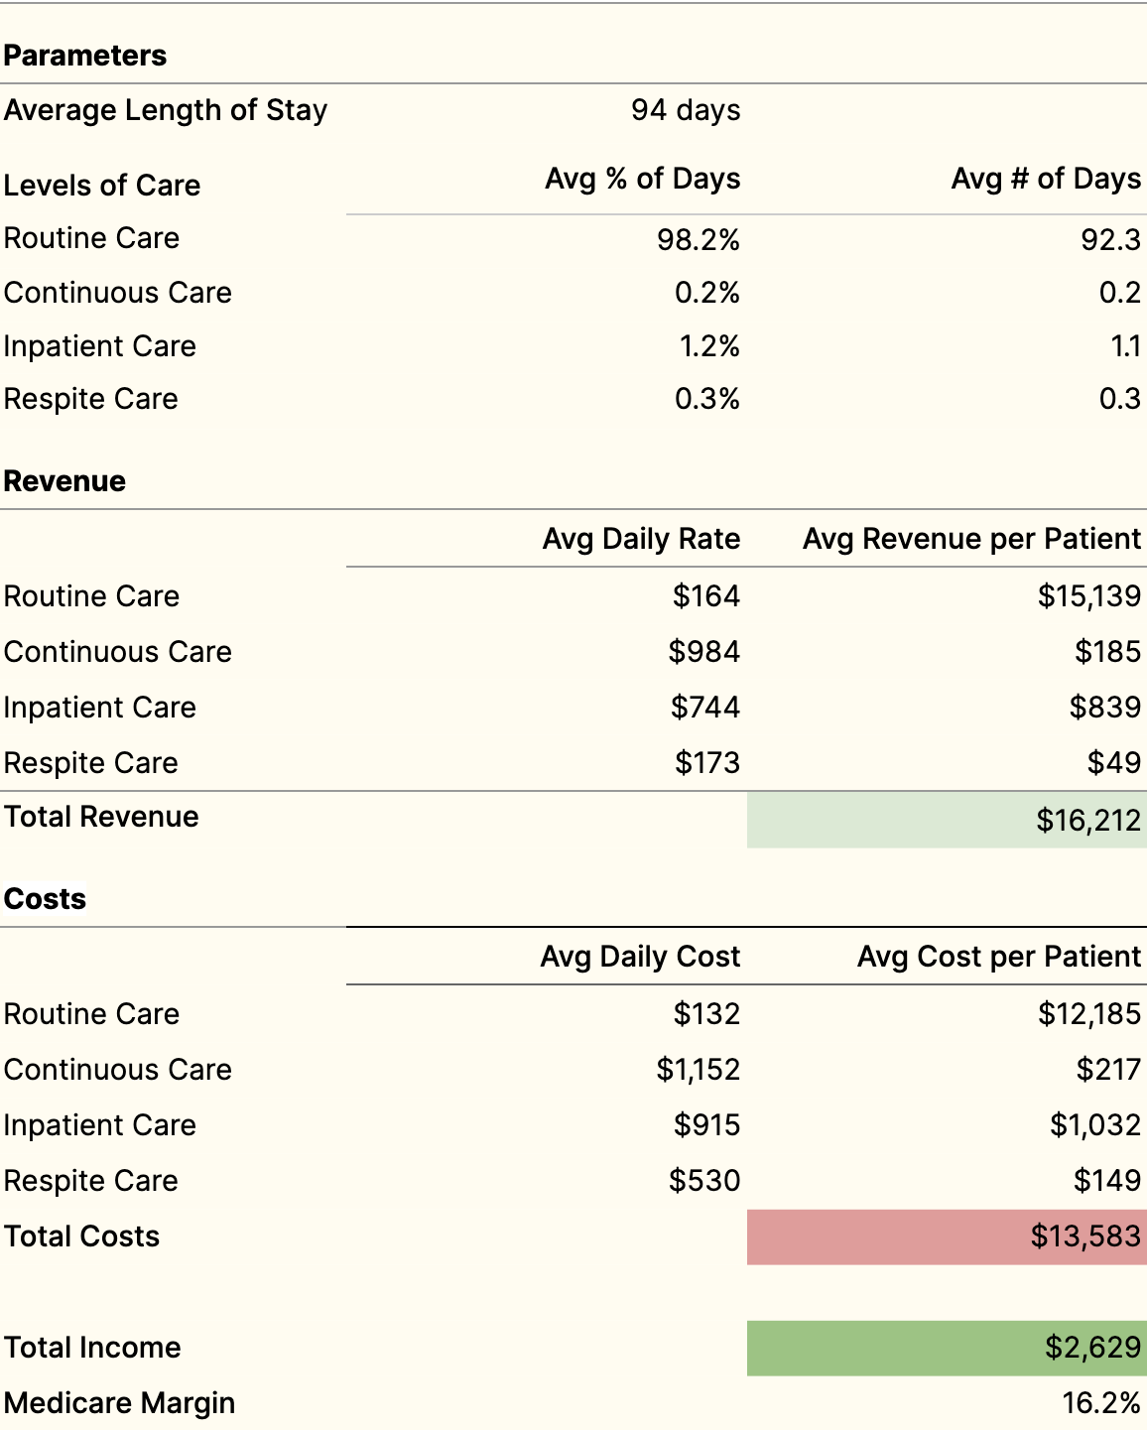Select the green Total Revenue $16,212 cell
This screenshot has width=1147, height=1430.
point(947,820)
